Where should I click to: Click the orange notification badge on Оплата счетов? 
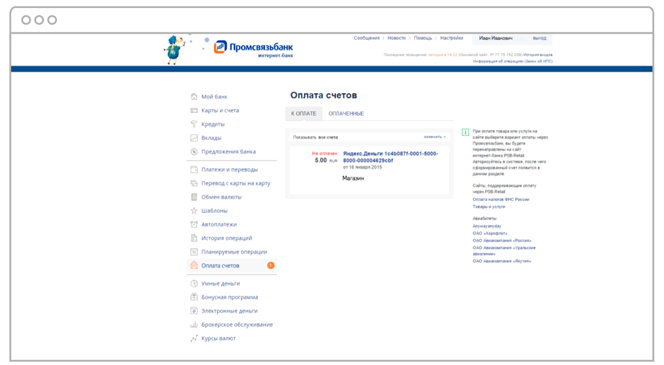click(x=271, y=265)
